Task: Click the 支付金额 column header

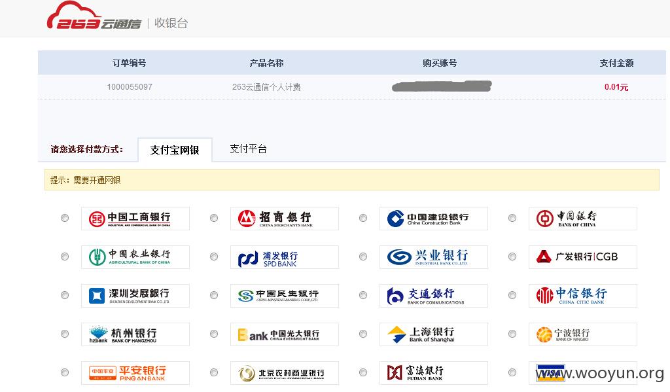Action: tap(616, 63)
